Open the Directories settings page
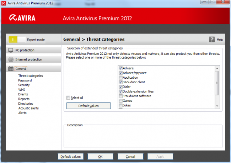This screenshot has height=163, width=231. tap(26, 104)
